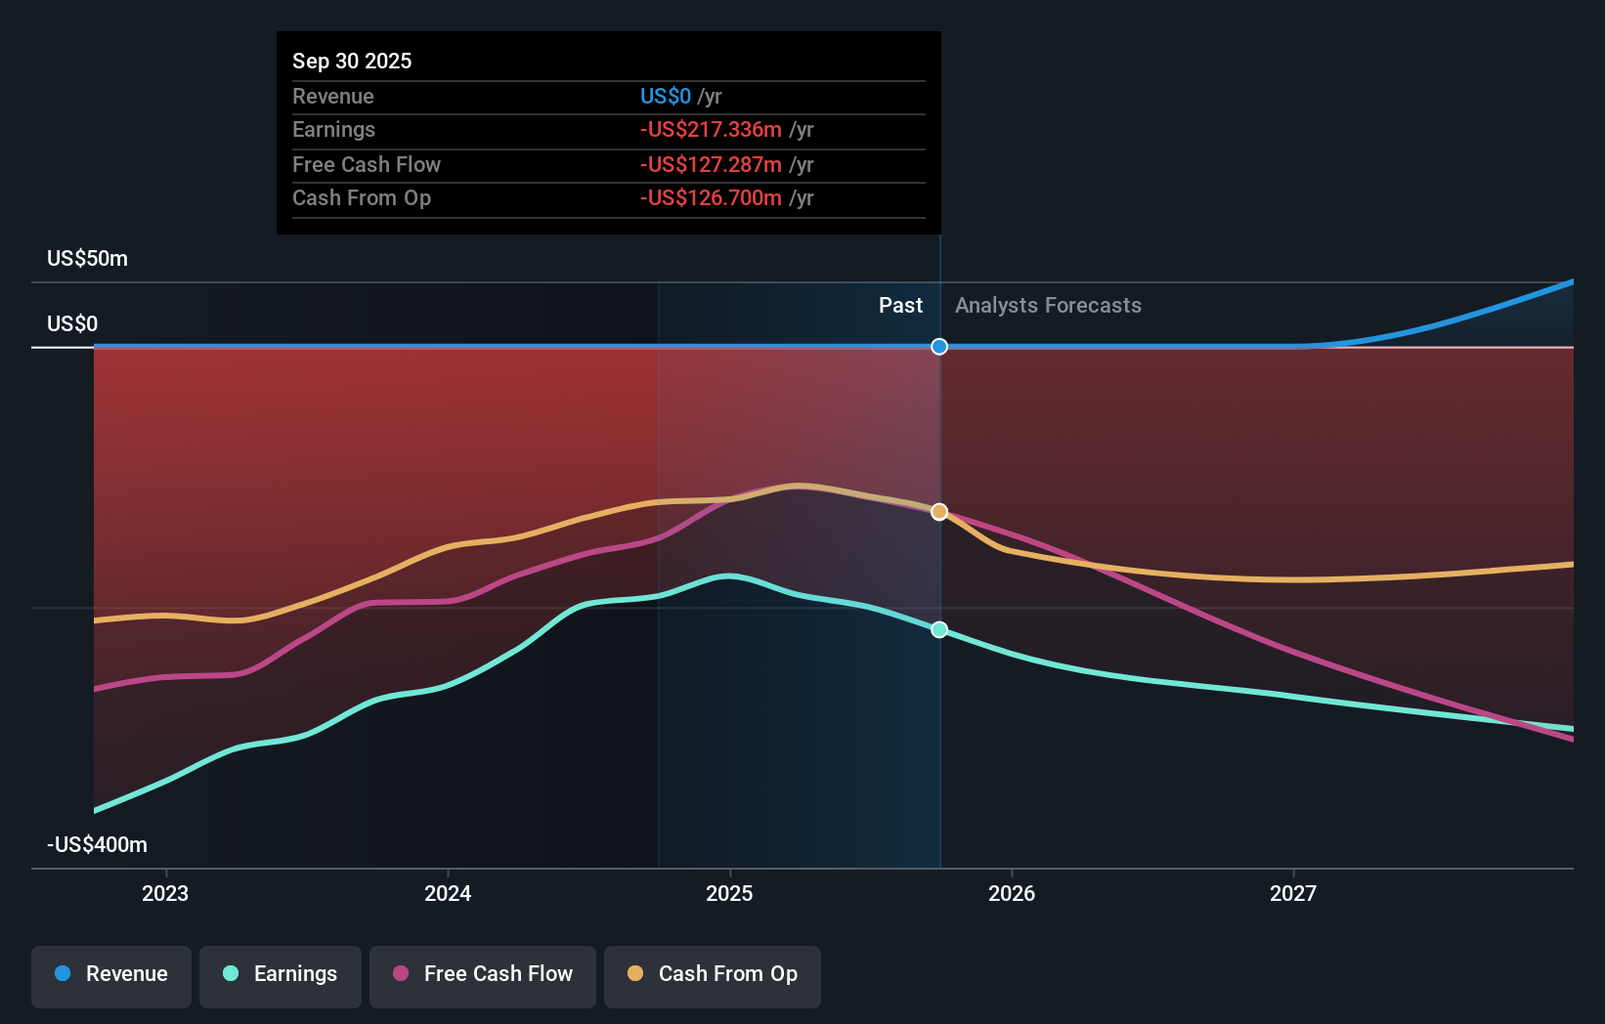This screenshot has height=1024, width=1605.
Task: Click the US$0 Revenue value link
Action: (665, 96)
